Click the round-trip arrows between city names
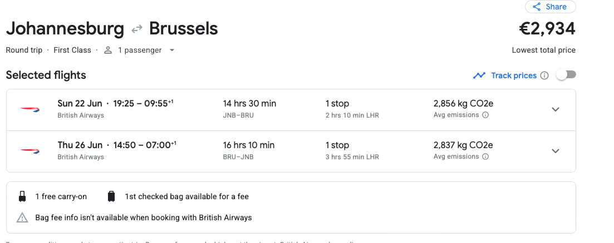This screenshot has height=243, width=614. 136,29
